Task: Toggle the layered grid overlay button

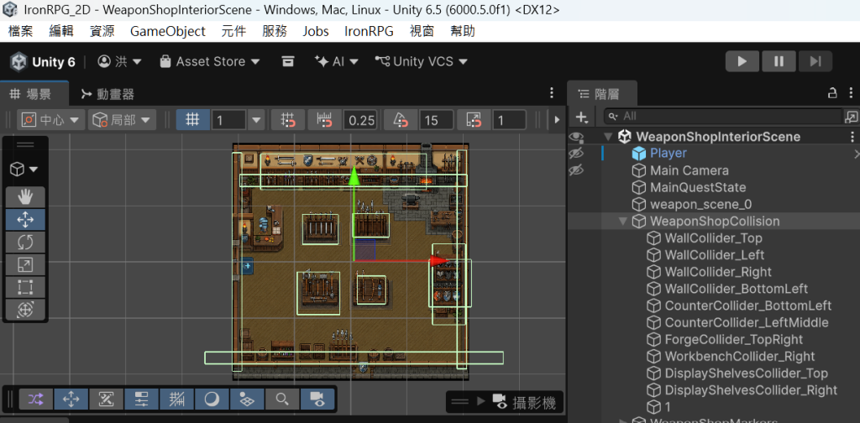Action: click(x=248, y=399)
